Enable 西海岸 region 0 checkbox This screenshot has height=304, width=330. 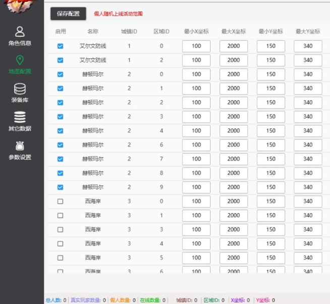(x=60, y=201)
